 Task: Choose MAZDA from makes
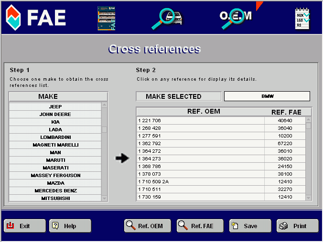click(55, 183)
